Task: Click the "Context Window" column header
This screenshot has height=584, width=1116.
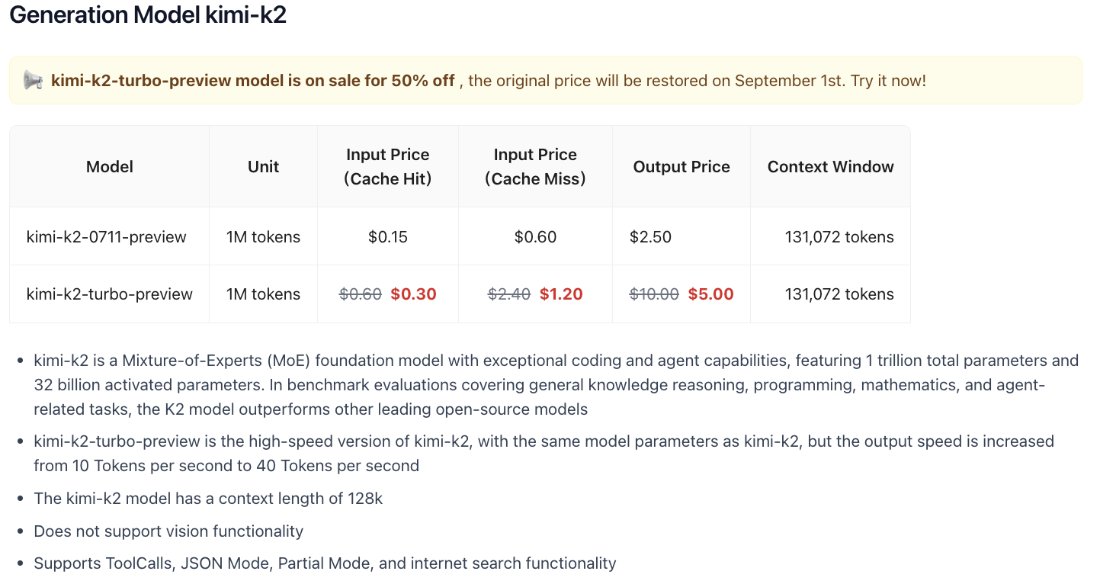Action: 830,167
